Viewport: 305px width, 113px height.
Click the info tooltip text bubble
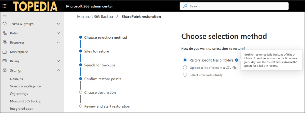point(271,60)
